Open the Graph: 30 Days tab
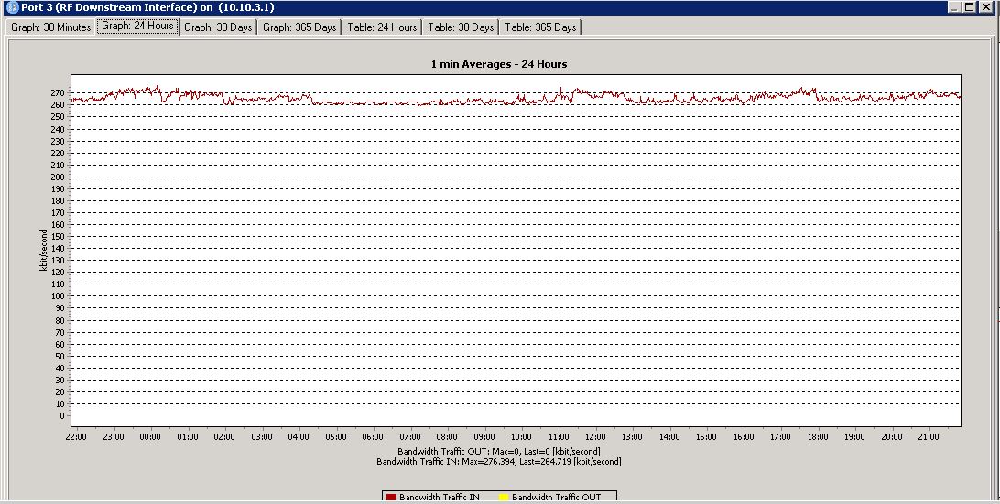The width and height of the screenshot is (1000, 504). point(218,27)
